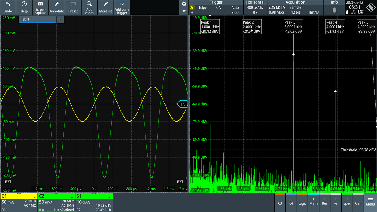Click the TA trigger level marker
The width and height of the screenshot is (377, 212).
tap(182, 104)
